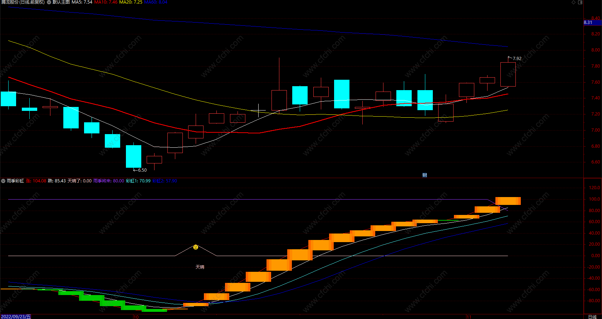Toggle the side panel icon at top-right
This screenshot has width=602, height=319.
pos(580,2)
